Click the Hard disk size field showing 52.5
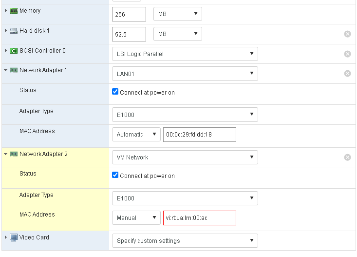This screenshot has width=357, height=257. click(x=129, y=34)
